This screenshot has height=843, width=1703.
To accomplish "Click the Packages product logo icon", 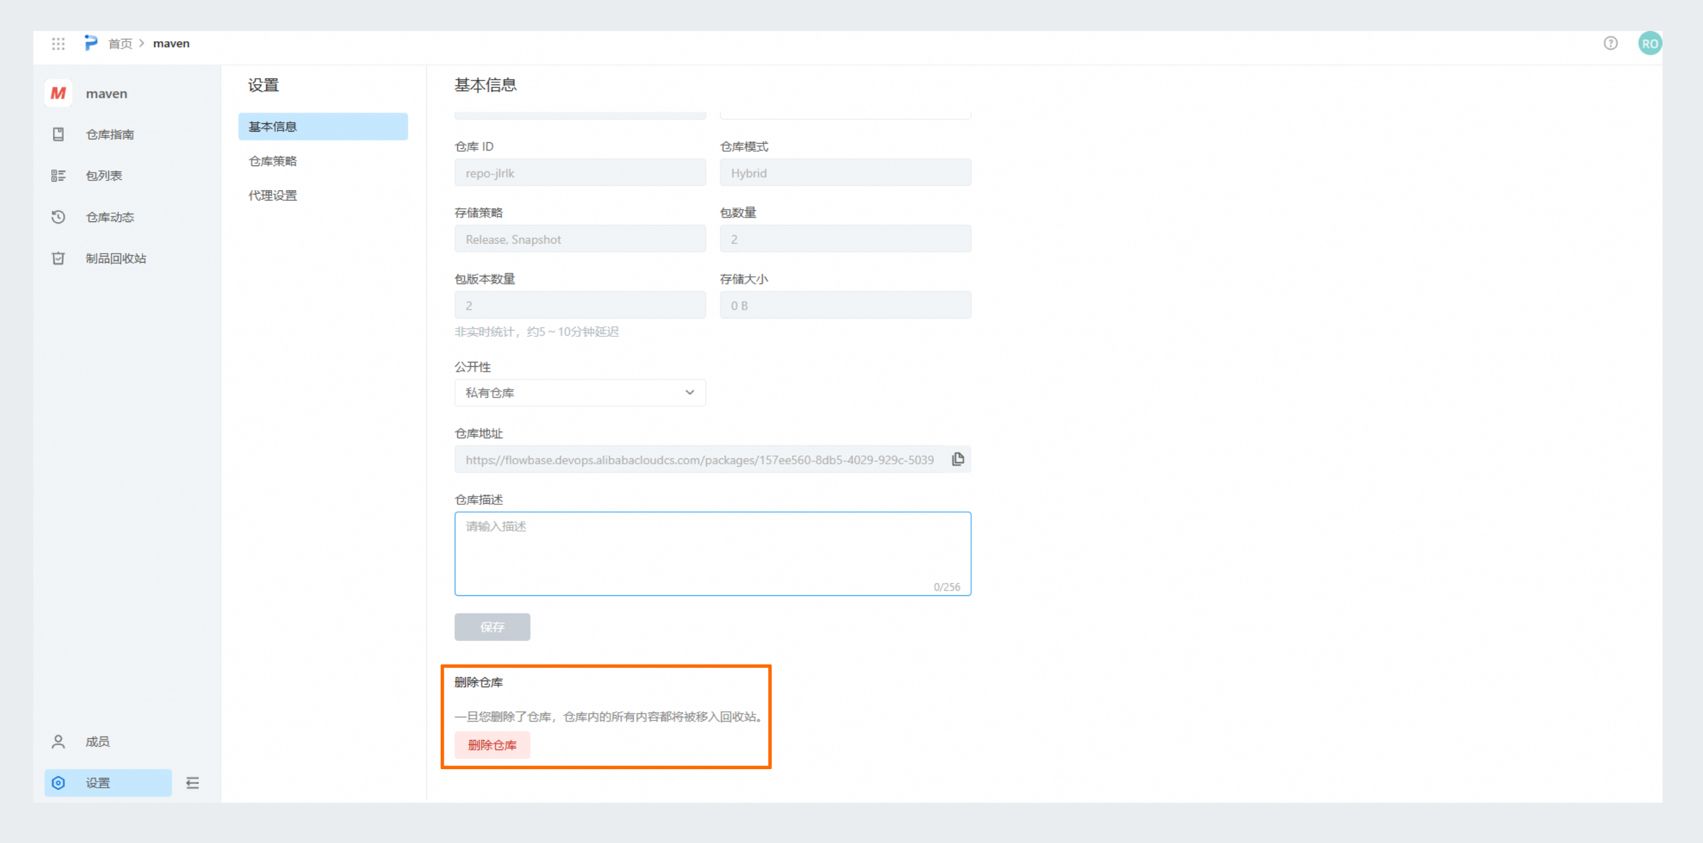I will [x=91, y=43].
